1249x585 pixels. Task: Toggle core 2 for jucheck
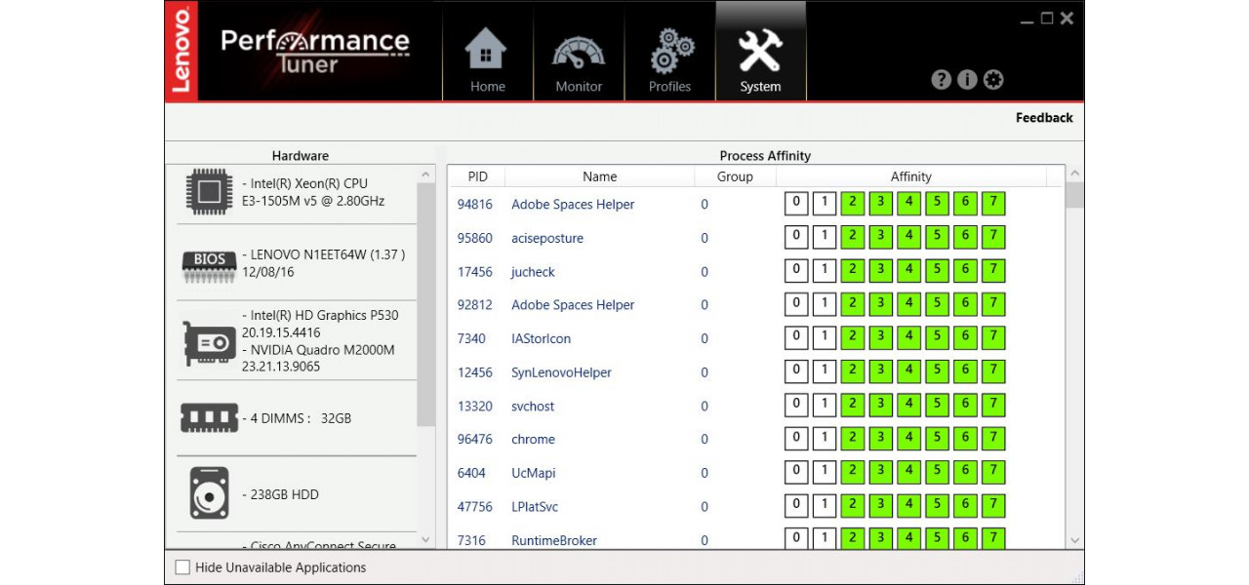853,271
